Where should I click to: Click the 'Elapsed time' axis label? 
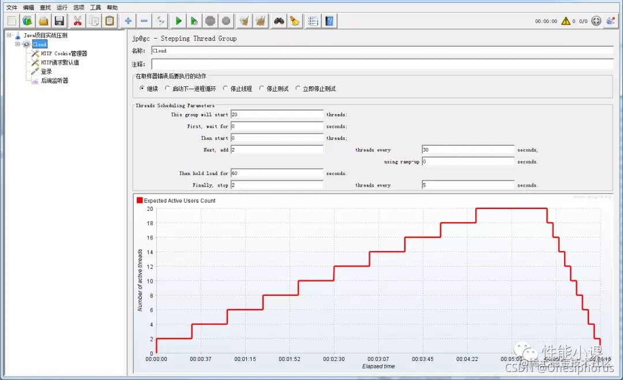pyautogui.click(x=378, y=367)
